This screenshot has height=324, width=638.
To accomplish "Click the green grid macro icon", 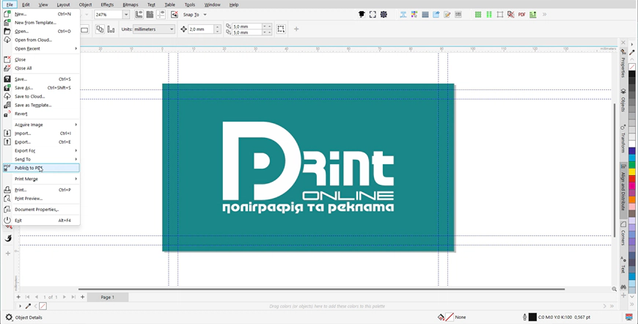I will click(478, 15).
